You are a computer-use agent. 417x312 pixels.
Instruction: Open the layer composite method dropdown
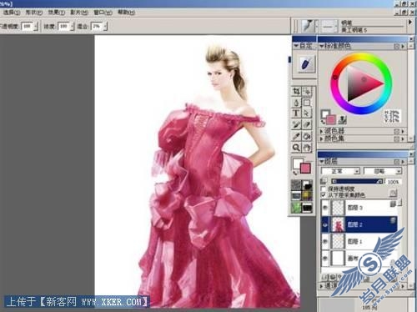[340, 171]
